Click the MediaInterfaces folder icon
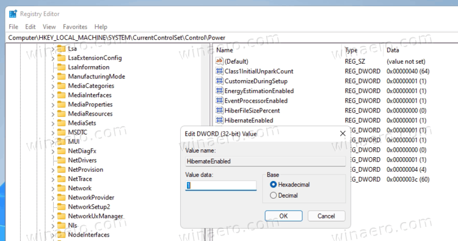 click(61, 95)
